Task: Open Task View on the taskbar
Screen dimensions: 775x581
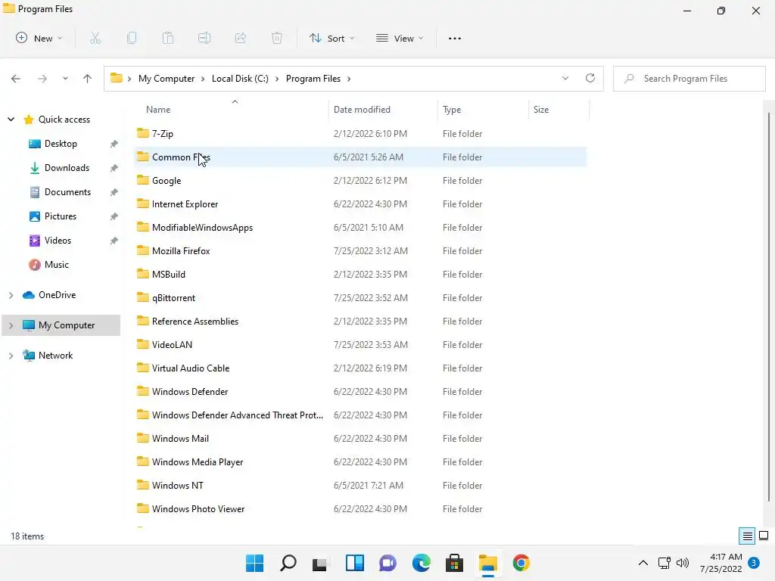Action: (321, 563)
